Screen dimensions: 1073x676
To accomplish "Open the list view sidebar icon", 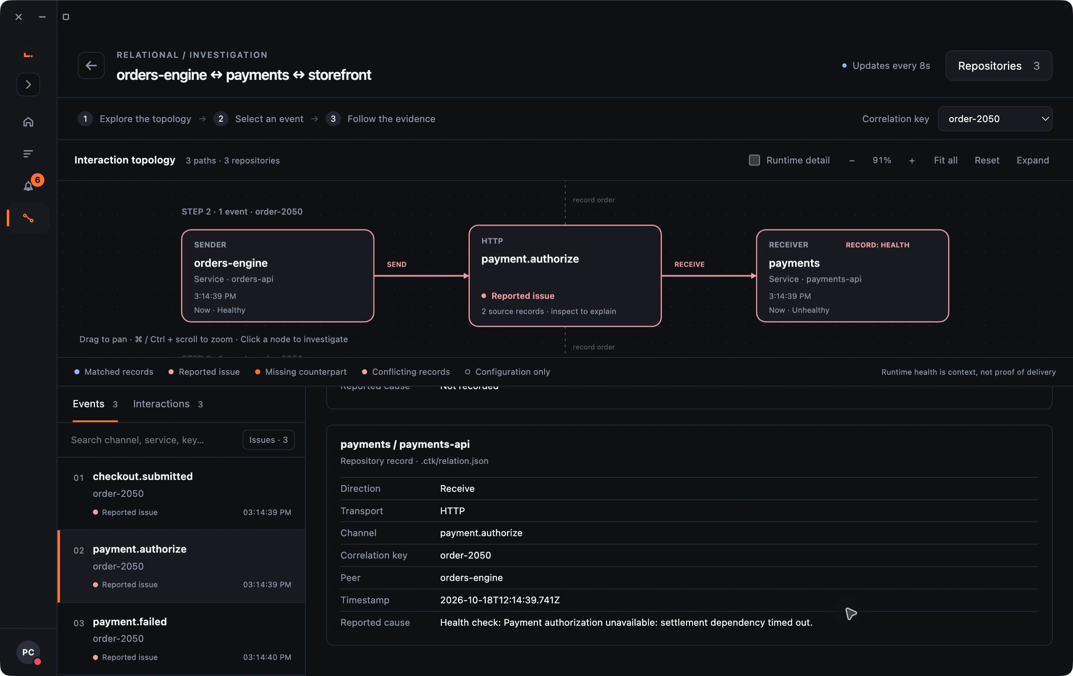I will (x=28, y=154).
